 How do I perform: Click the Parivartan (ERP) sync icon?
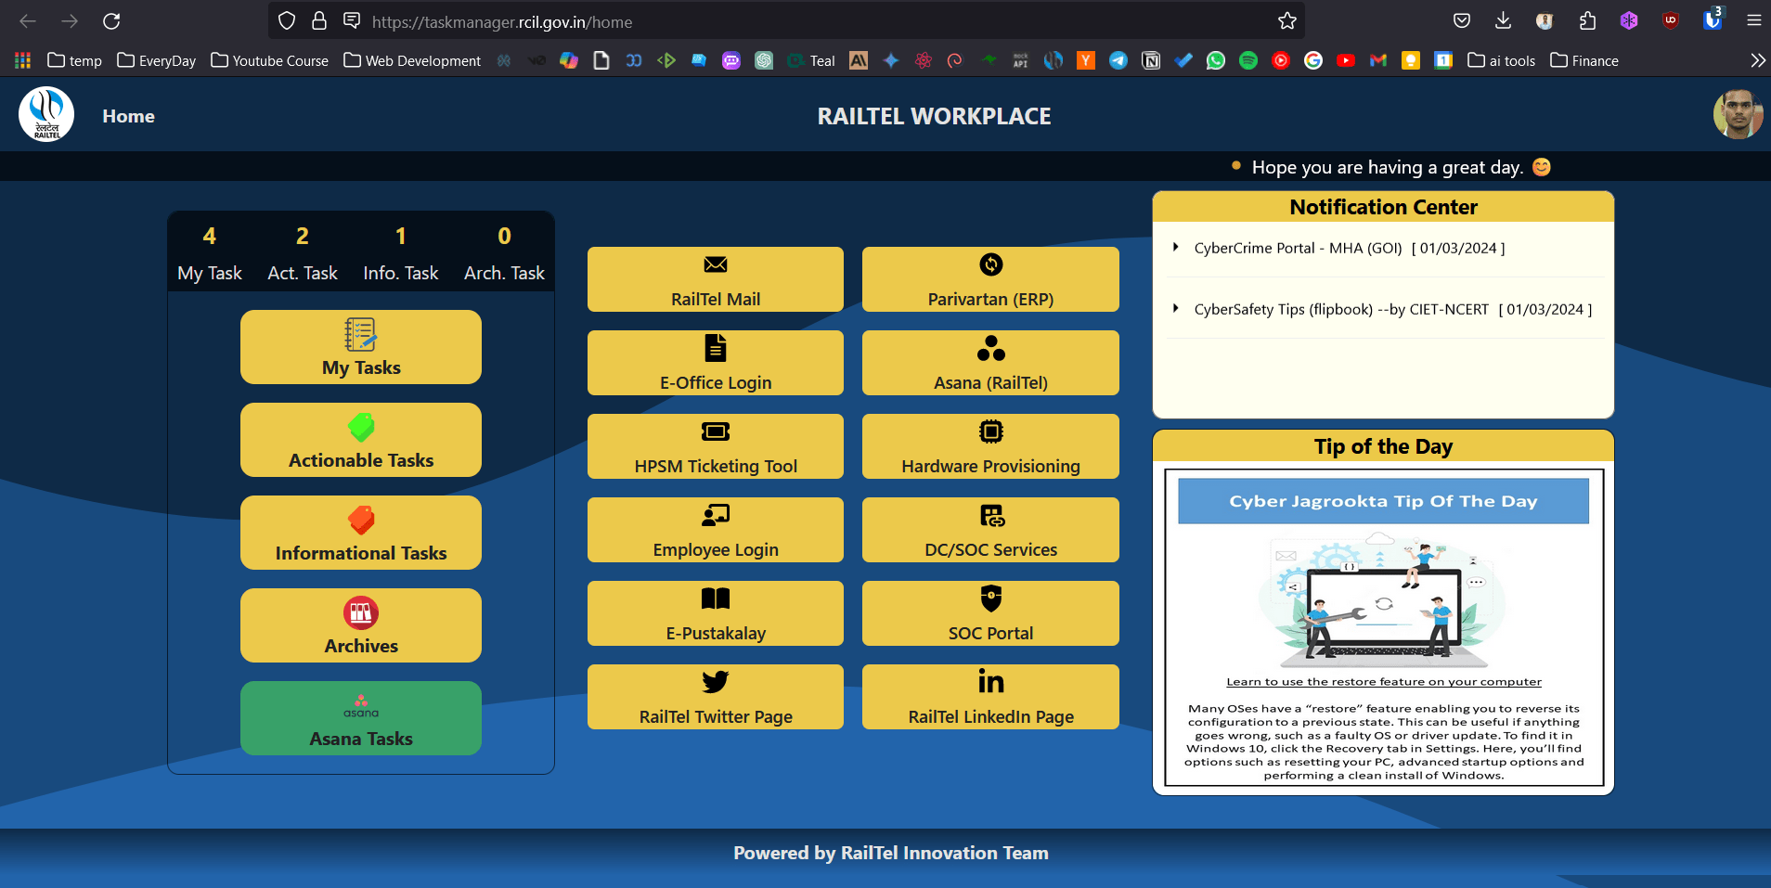point(990,265)
